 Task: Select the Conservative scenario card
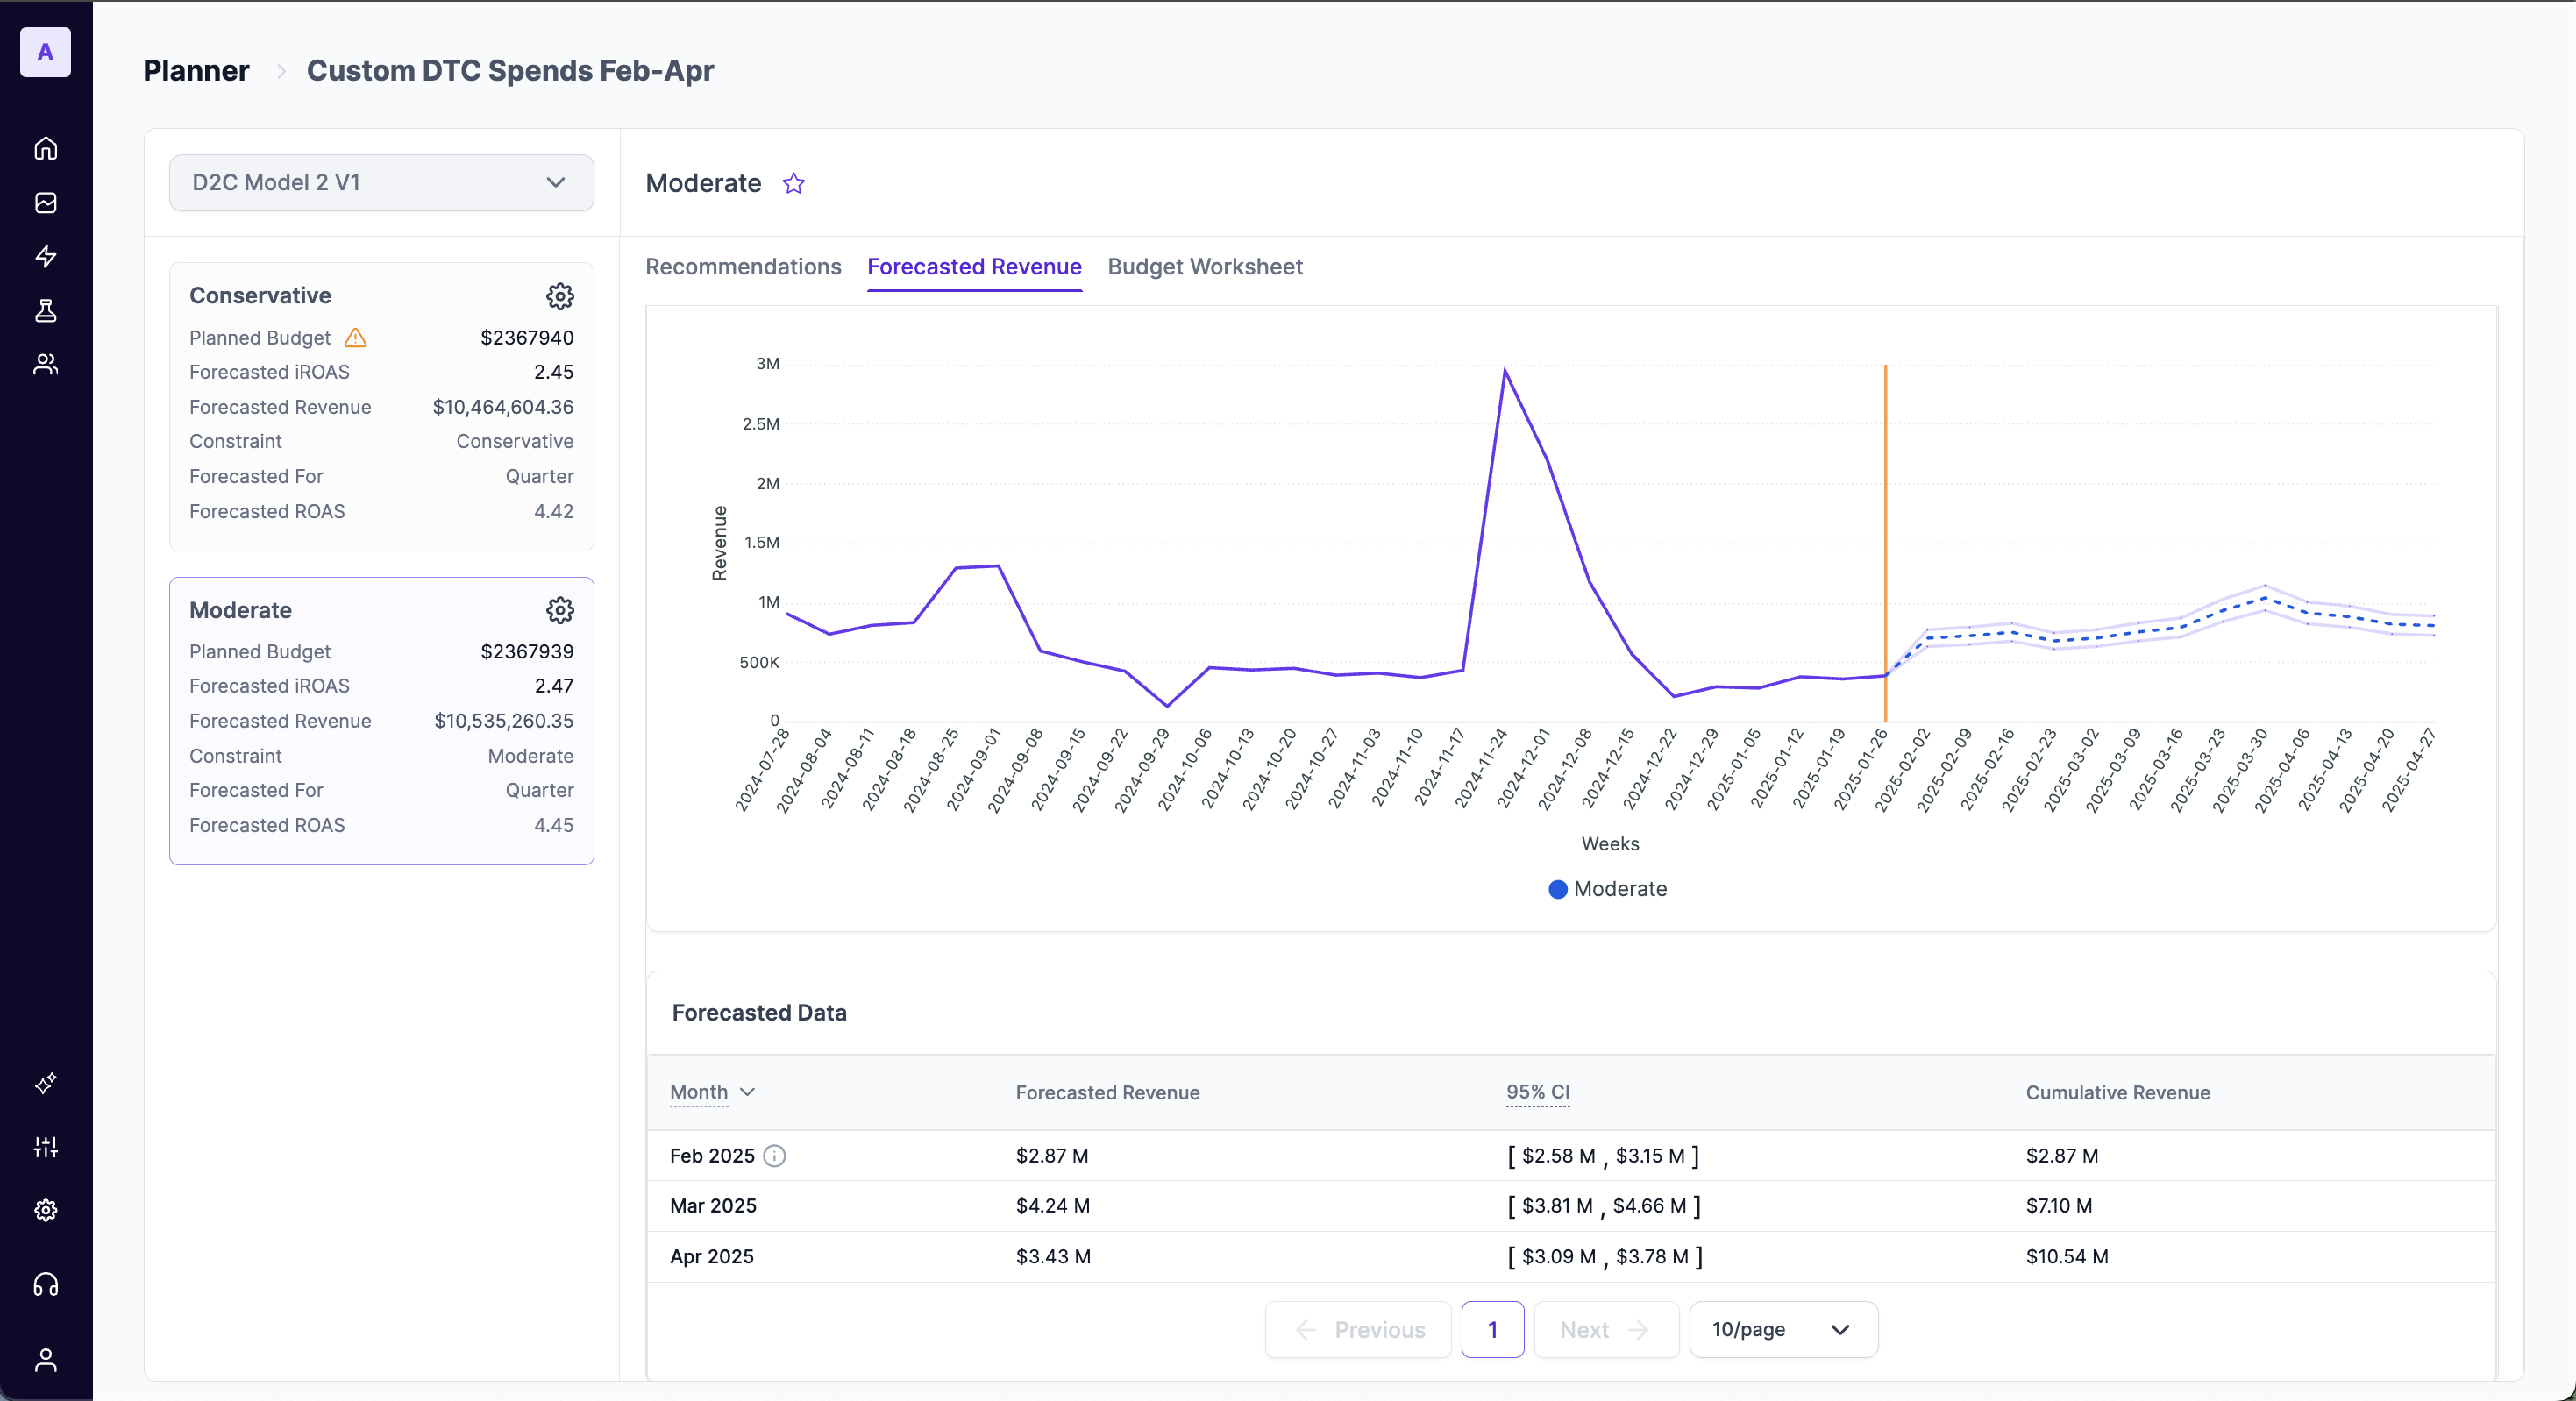381,406
